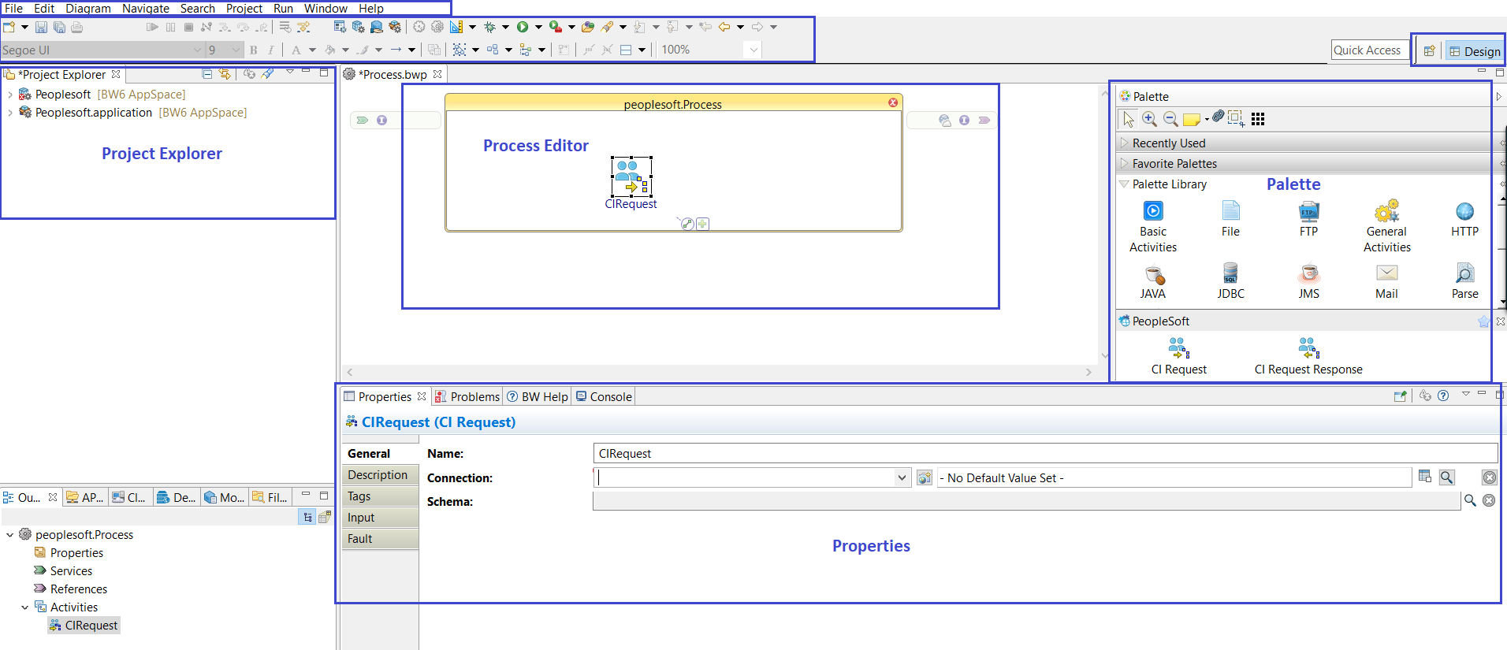Image resolution: width=1507 pixels, height=650 pixels.
Task: Open the Connection combo box dropdown
Action: tap(902, 478)
